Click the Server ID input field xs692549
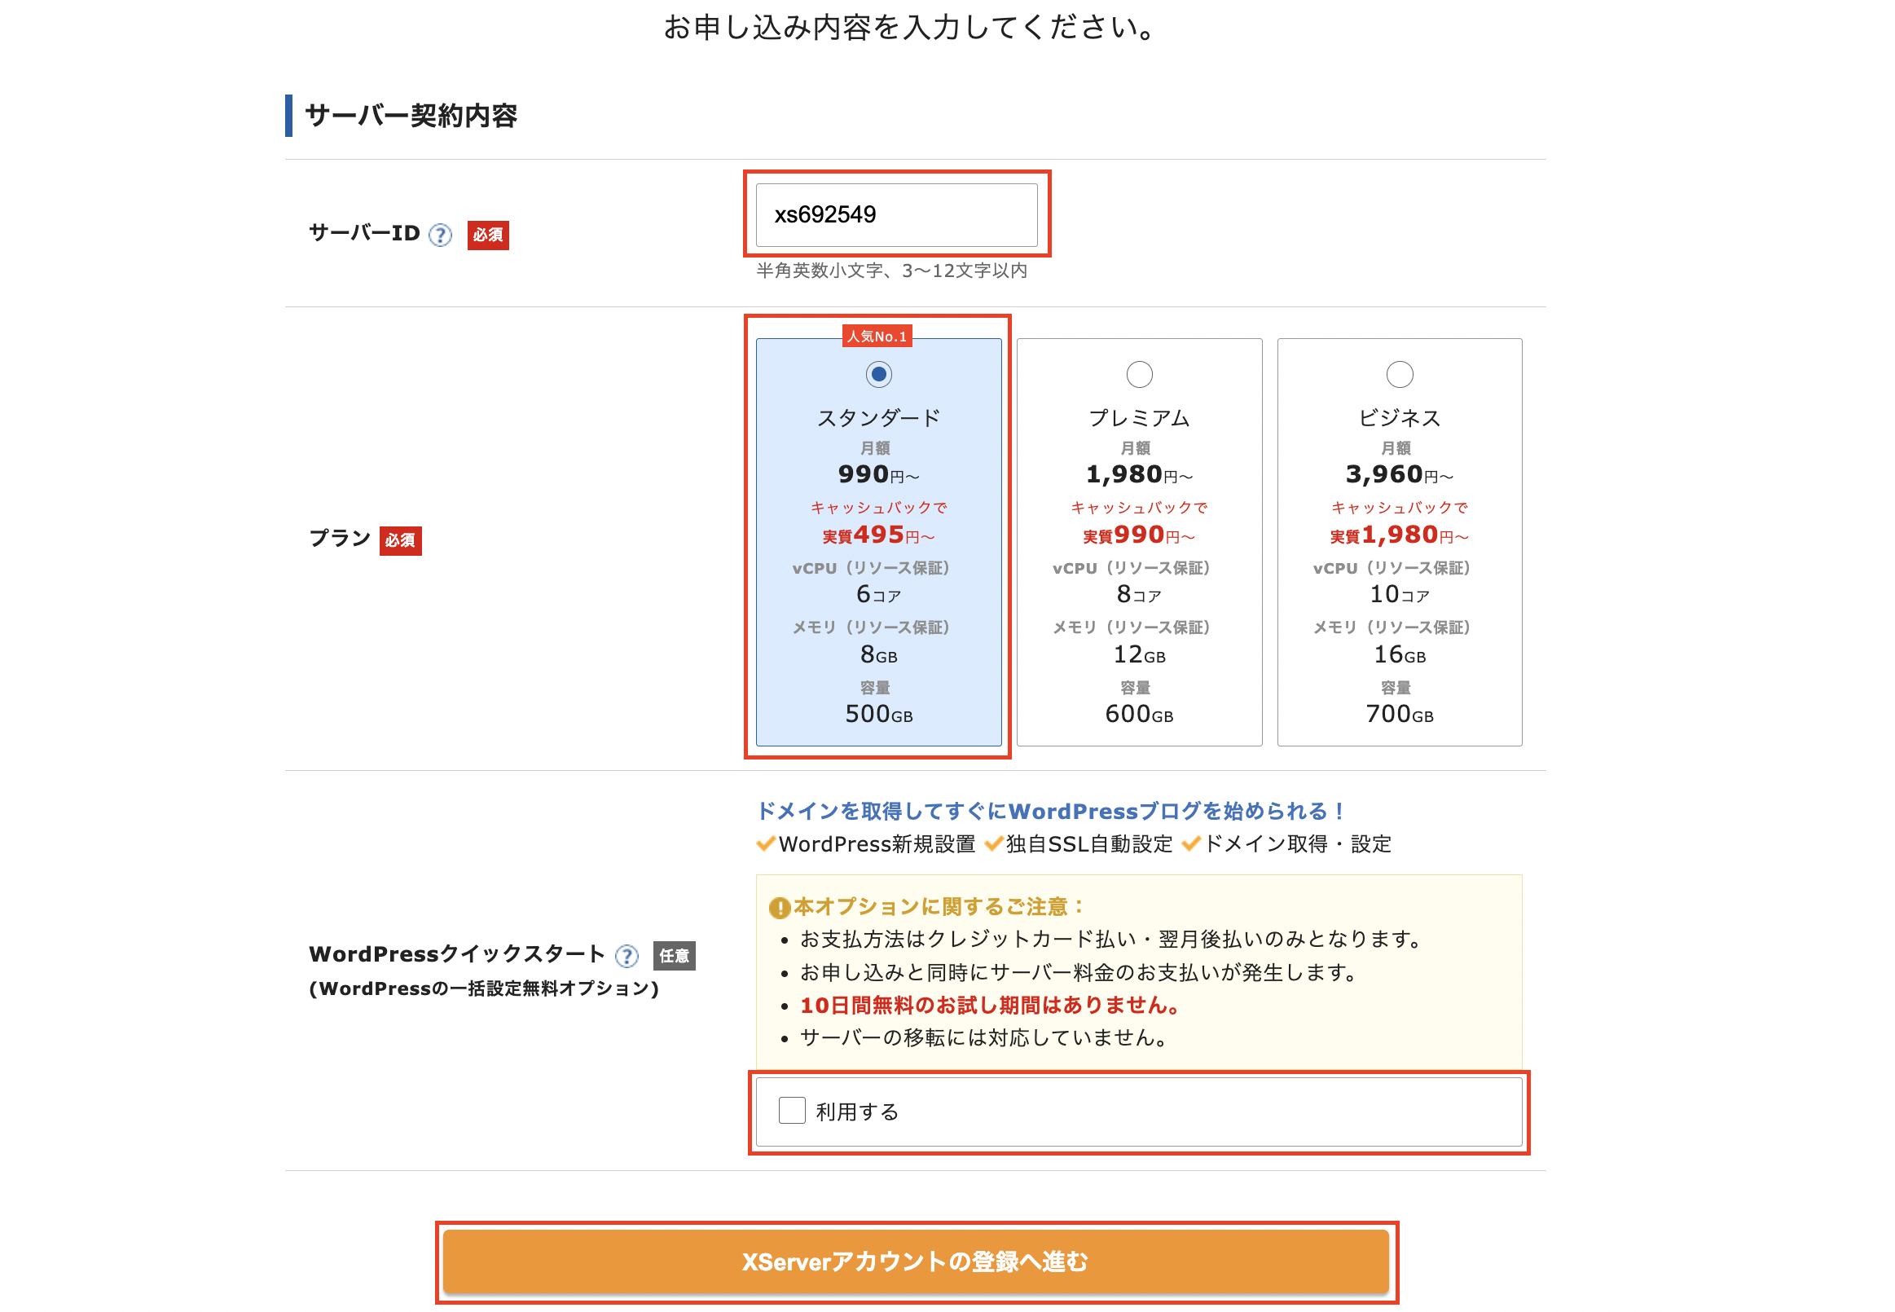Image resolution: width=1895 pixels, height=1312 pixels. (x=896, y=214)
